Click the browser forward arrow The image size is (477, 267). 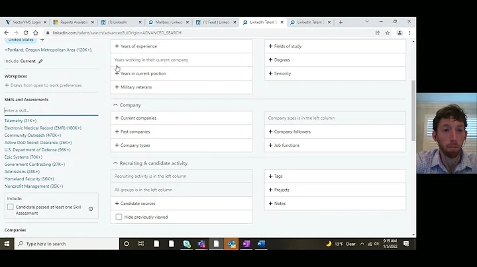[x=16, y=33]
